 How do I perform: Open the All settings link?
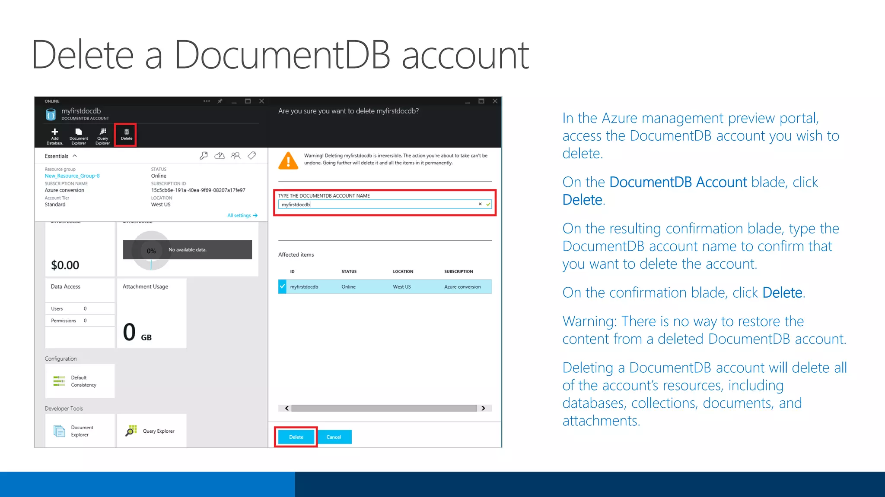click(242, 215)
